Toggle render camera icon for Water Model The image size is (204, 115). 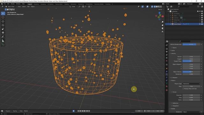point(202,24)
